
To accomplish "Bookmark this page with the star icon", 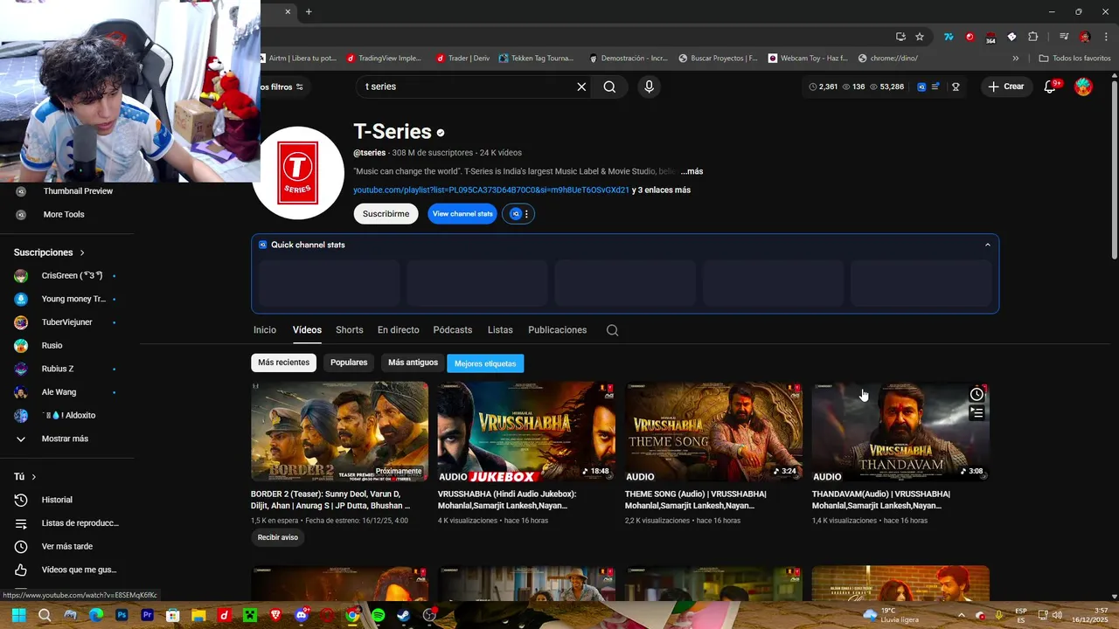I will (920, 37).
